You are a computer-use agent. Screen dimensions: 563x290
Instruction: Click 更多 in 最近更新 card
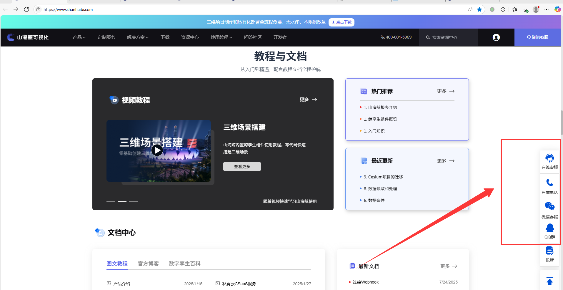point(446,161)
